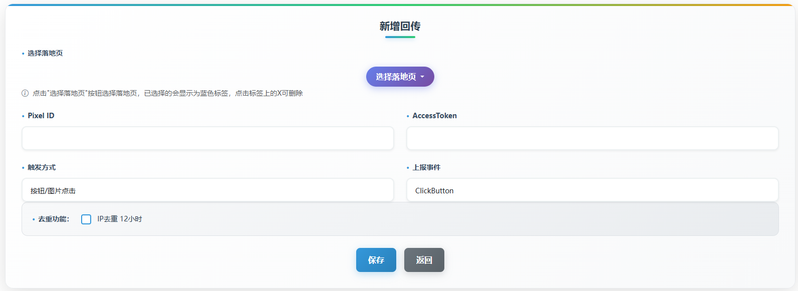Image resolution: width=798 pixels, height=291 pixels.
Task: Click the 选择落地页 section label at top left
Action: click(x=45, y=53)
